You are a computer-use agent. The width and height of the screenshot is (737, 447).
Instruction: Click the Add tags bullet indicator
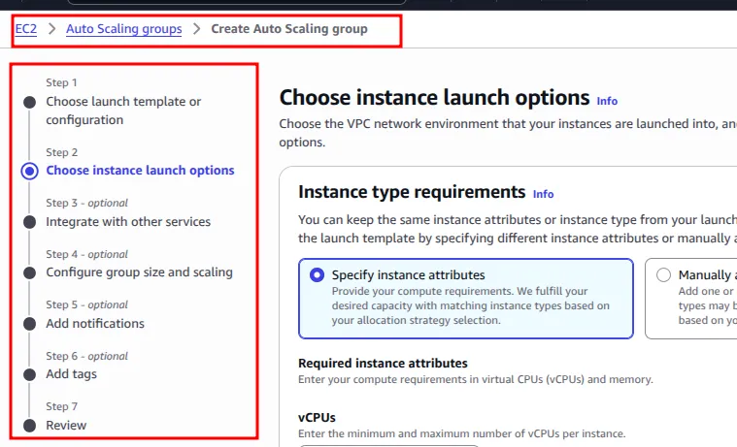click(29, 374)
